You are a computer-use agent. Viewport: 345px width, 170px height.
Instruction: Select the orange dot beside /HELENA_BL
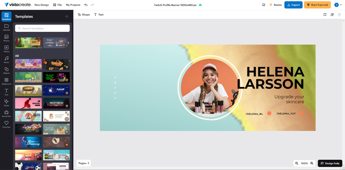[x=269, y=113]
